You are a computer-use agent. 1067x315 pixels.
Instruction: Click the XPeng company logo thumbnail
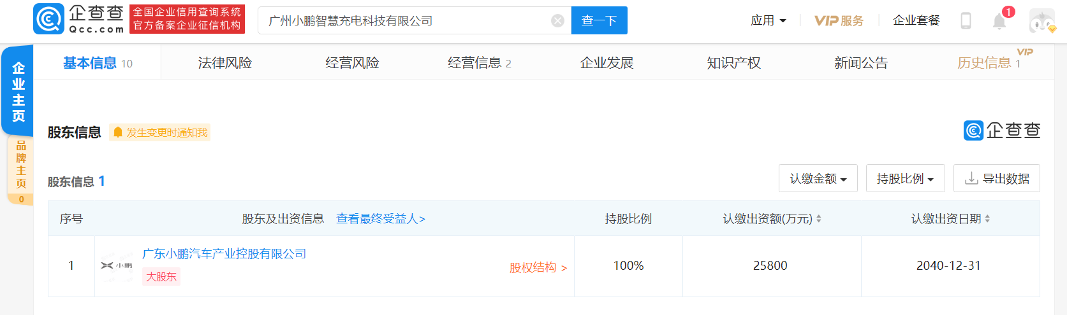117,265
